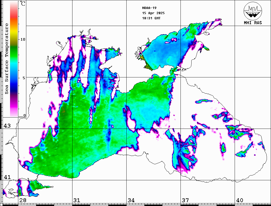The width and height of the screenshot is (271, 206).
Task: Click longitude label '34'
Action: click(x=131, y=200)
